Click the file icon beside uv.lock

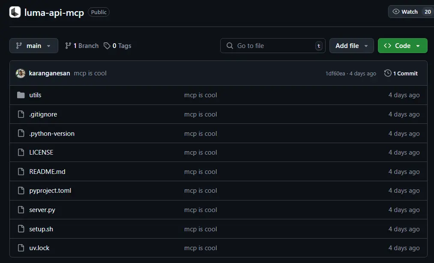coord(21,248)
